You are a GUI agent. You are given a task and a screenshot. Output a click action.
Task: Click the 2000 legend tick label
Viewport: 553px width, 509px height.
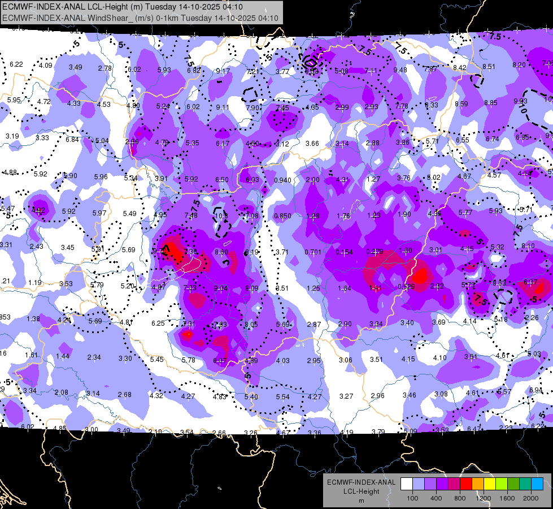pyautogui.click(x=530, y=498)
